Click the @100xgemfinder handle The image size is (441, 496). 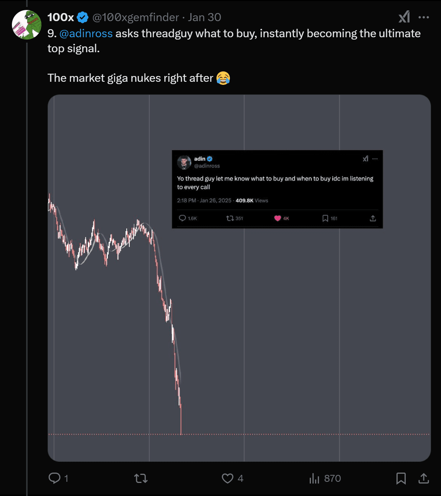click(x=134, y=17)
